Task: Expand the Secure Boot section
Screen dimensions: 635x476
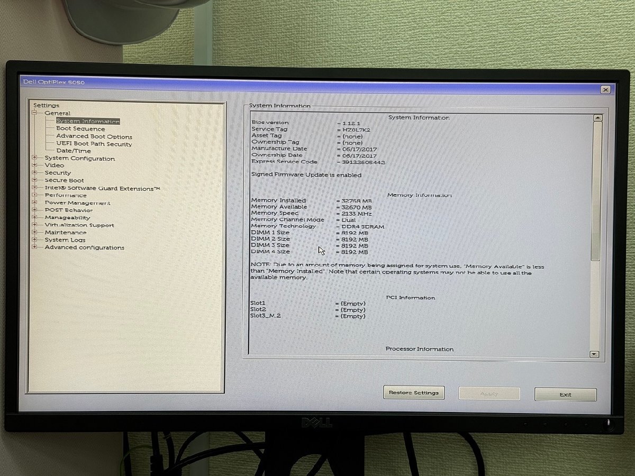Action: pyautogui.click(x=34, y=180)
